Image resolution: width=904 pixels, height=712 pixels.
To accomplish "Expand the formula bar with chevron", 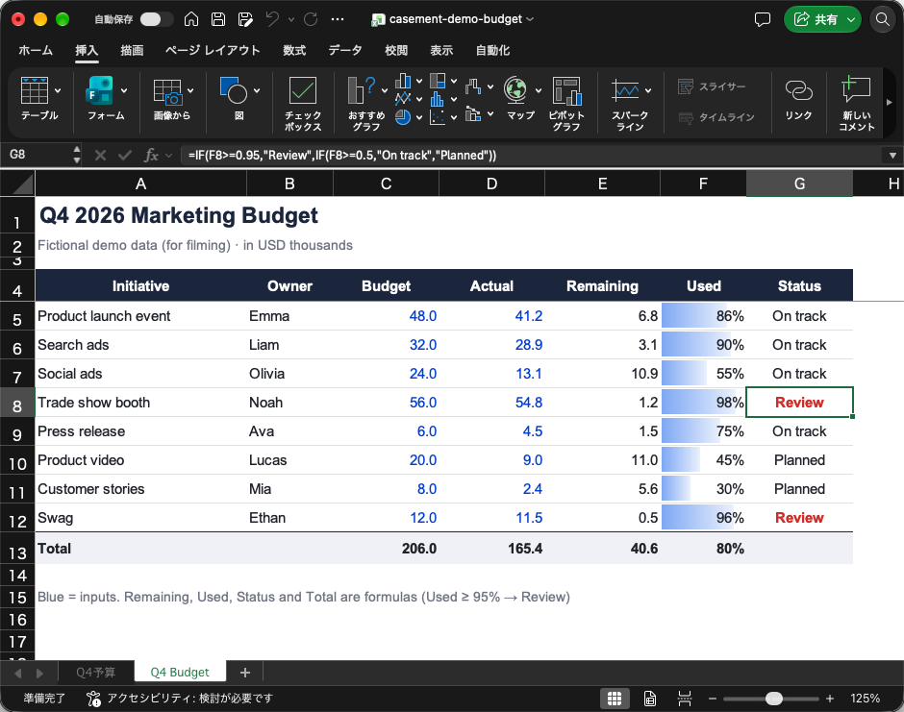I will tap(891, 155).
